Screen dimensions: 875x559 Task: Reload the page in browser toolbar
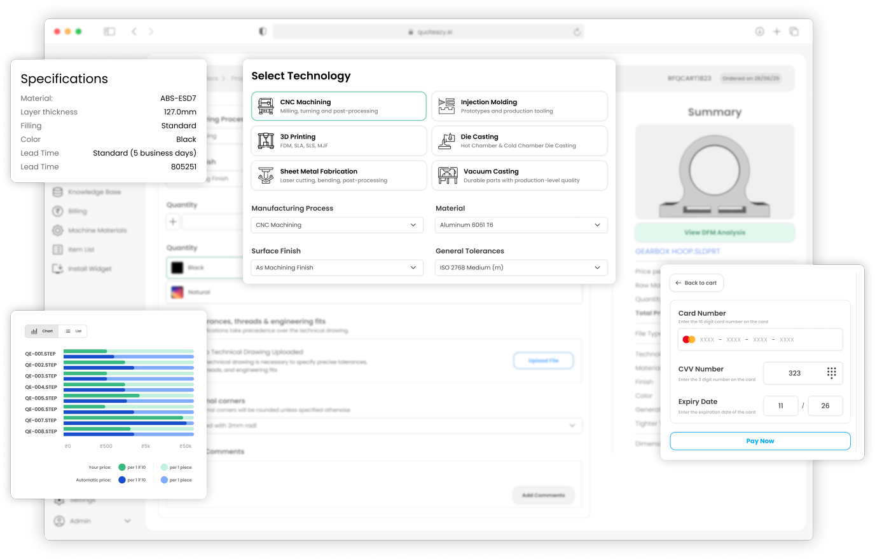(577, 32)
